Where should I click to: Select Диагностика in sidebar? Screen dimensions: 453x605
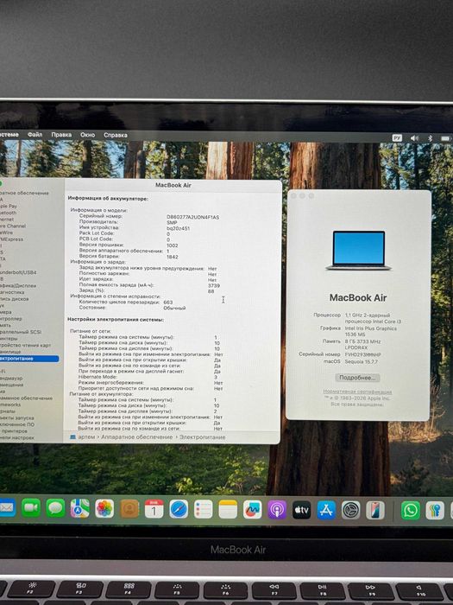(x=12, y=292)
